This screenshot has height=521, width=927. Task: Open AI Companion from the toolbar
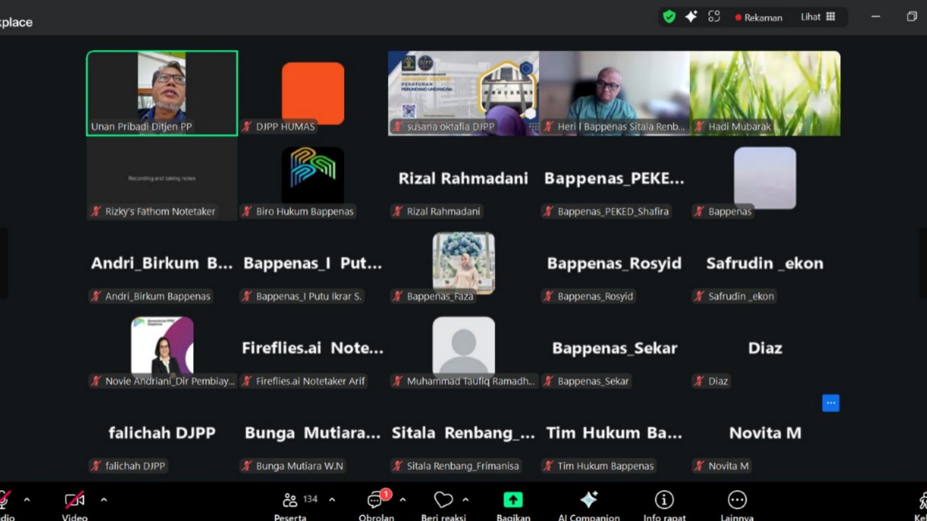pos(589,500)
